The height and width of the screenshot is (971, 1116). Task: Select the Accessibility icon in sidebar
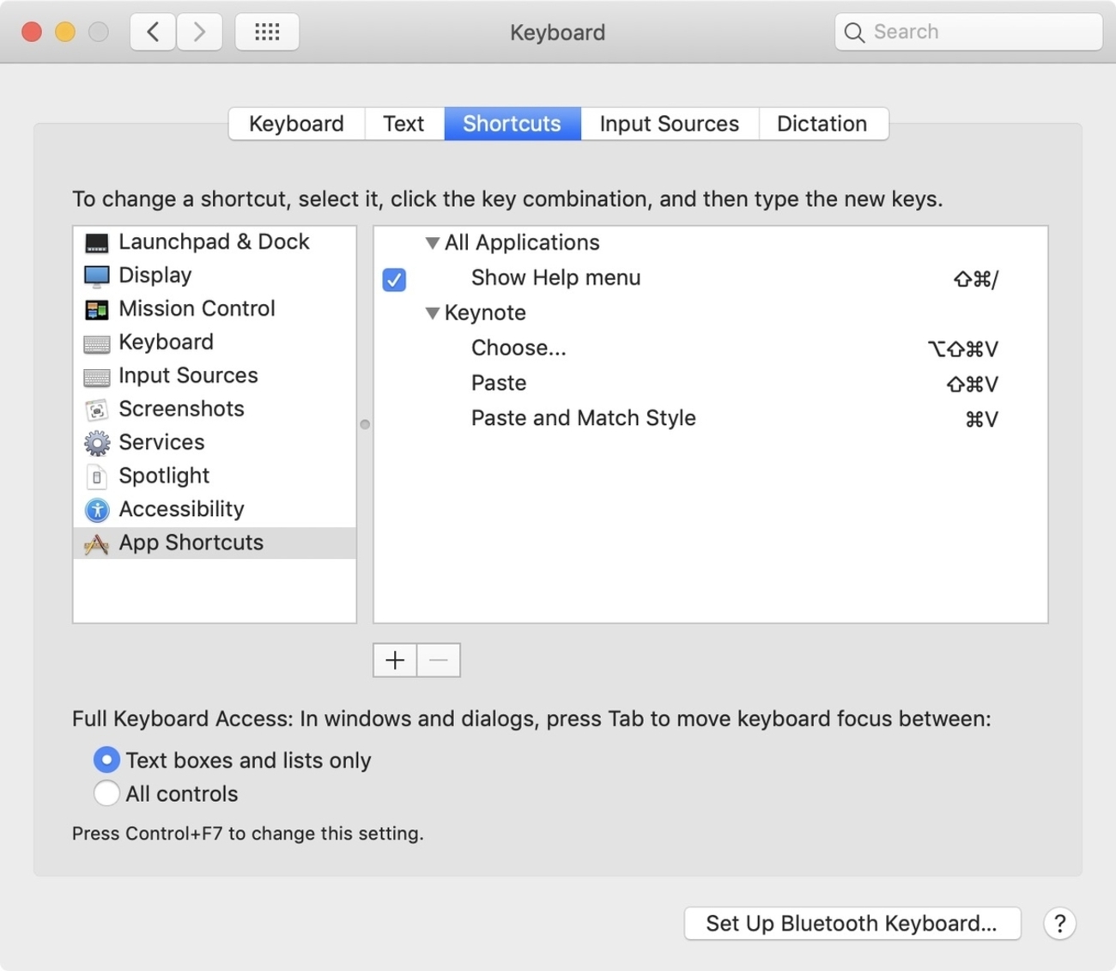pos(97,510)
